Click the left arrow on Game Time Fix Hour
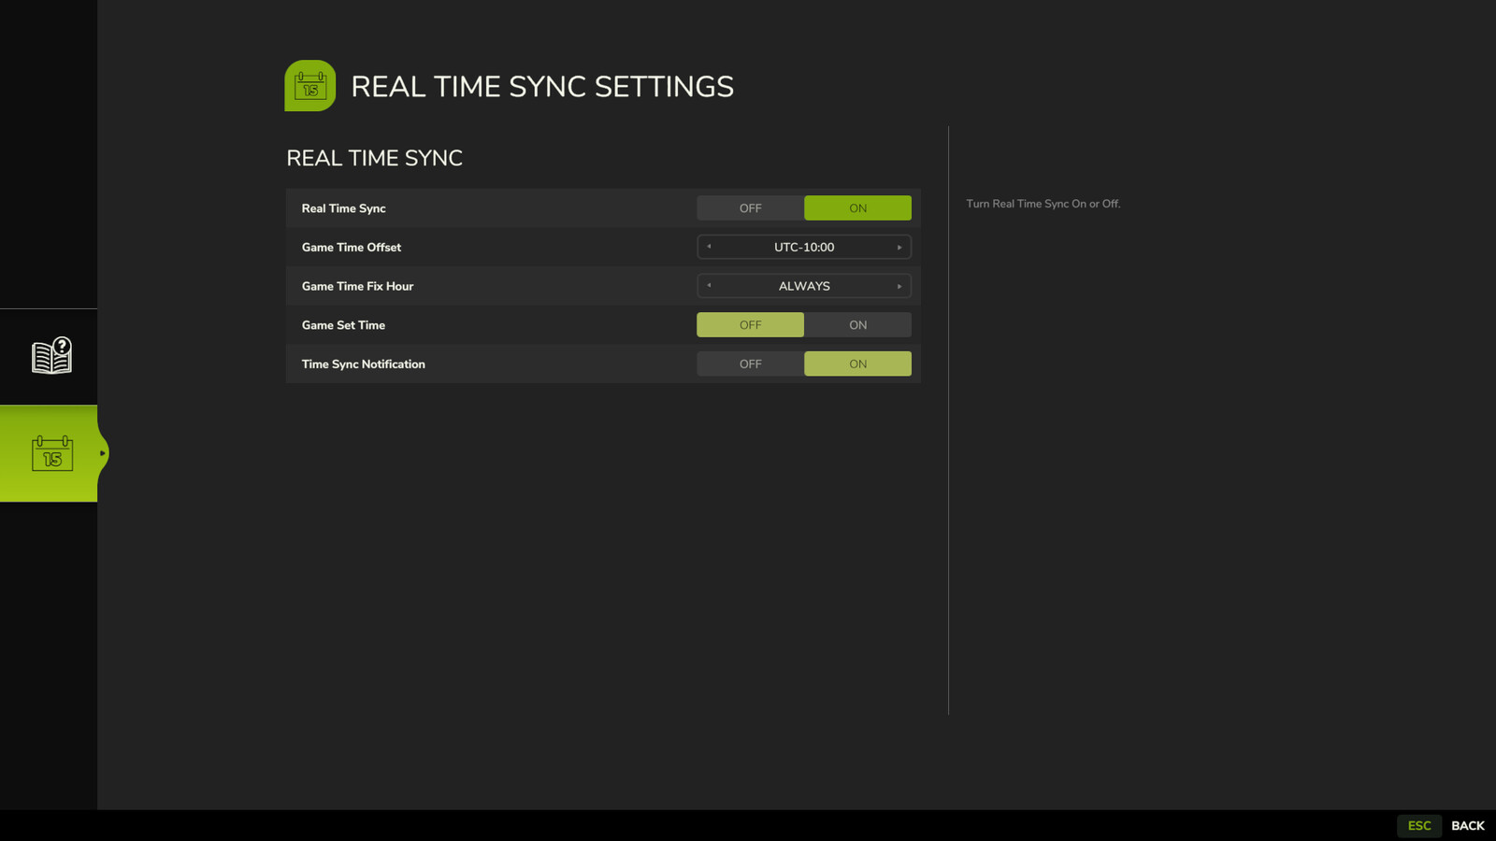 [709, 286]
